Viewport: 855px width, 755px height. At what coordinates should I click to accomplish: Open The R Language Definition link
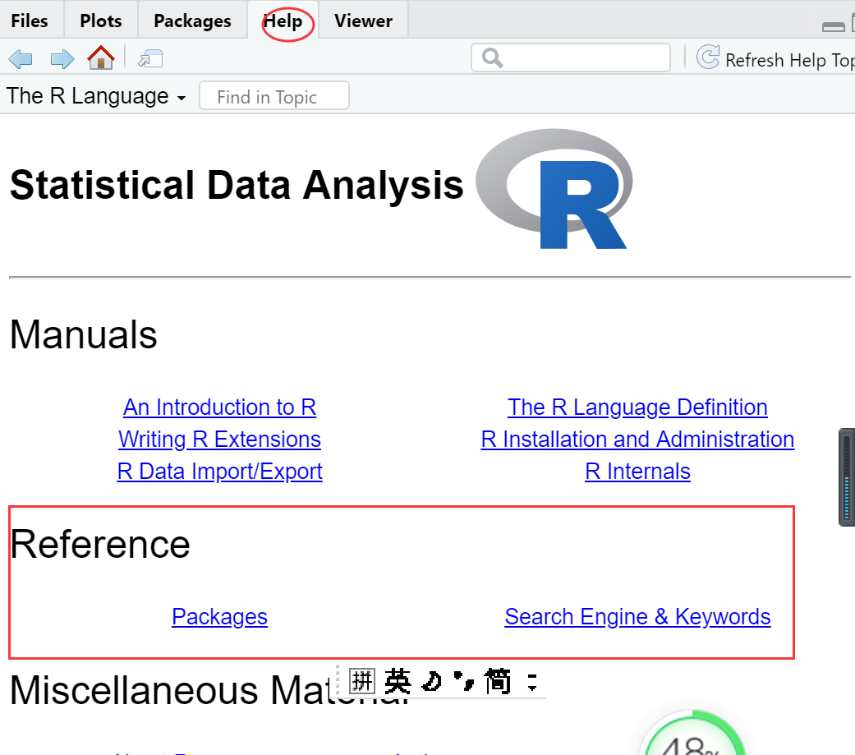click(x=637, y=407)
